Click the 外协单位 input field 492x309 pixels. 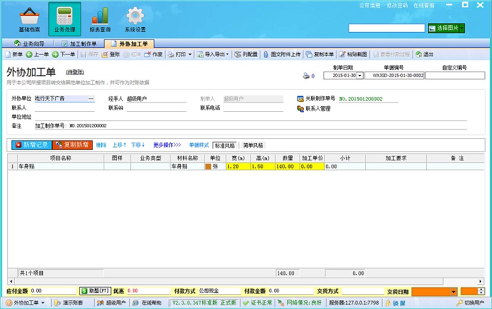[60, 98]
